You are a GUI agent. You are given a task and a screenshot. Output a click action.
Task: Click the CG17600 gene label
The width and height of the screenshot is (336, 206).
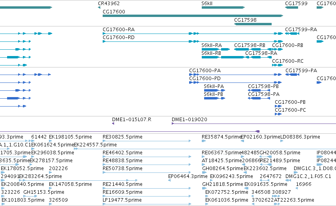pos(114,11)
